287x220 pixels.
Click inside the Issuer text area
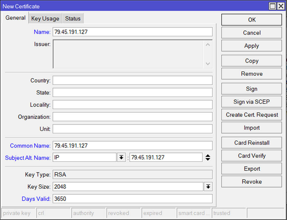tap(128, 54)
